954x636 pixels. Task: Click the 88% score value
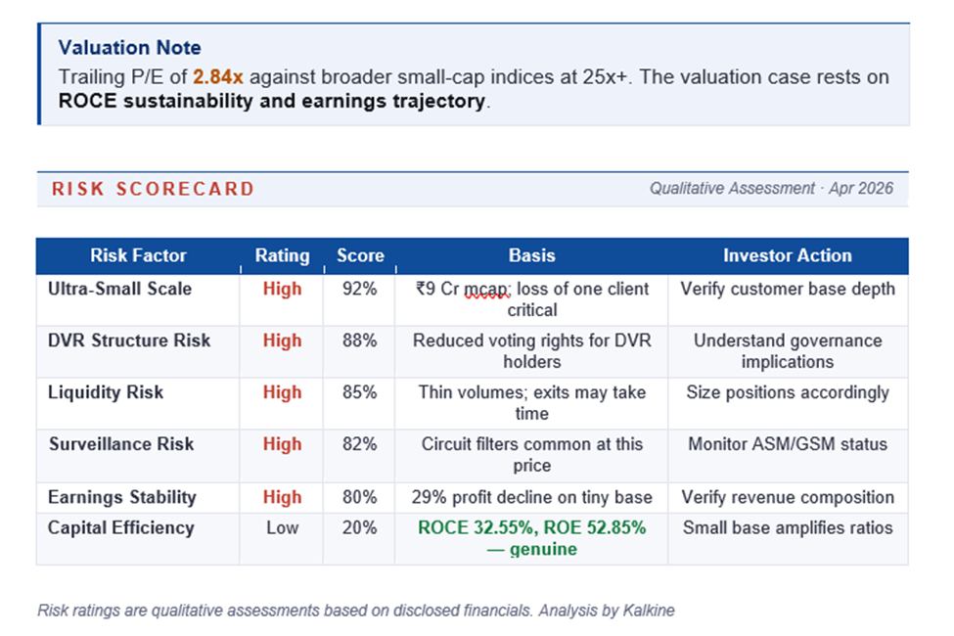(360, 341)
